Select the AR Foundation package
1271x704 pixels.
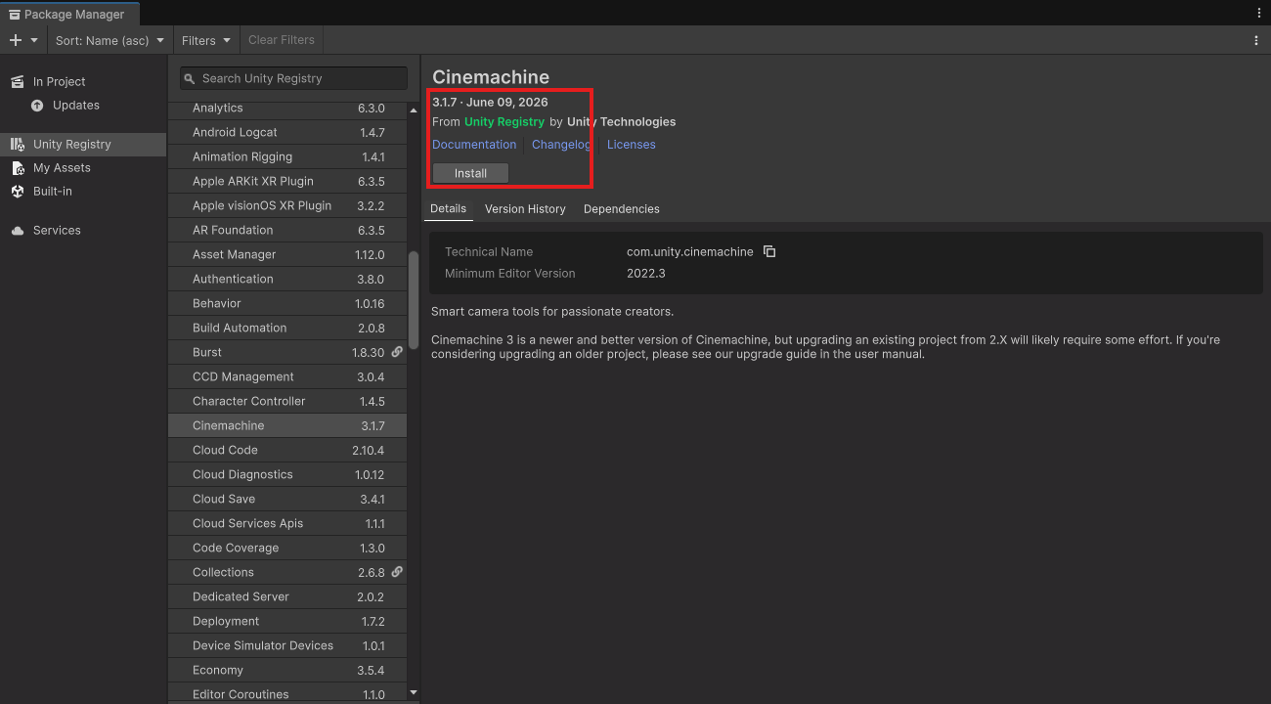(287, 230)
